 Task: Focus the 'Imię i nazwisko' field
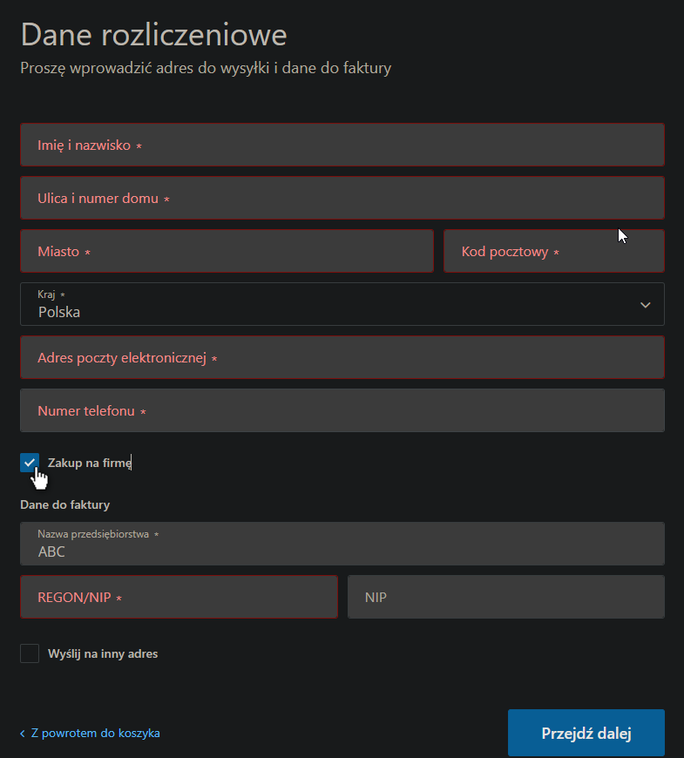coord(342,145)
